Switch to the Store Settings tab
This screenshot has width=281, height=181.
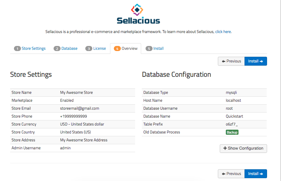pyautogui.click(x=30, y=48)
